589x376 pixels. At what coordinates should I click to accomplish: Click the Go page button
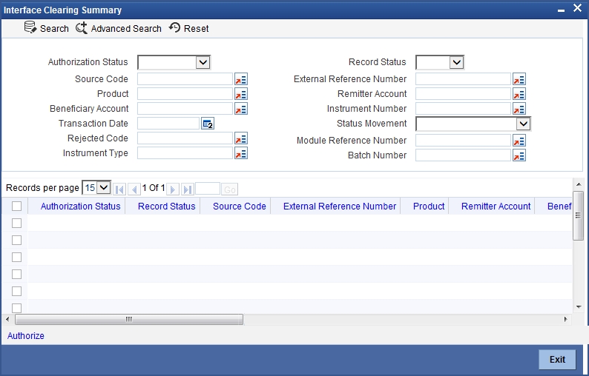coord(229,189)
